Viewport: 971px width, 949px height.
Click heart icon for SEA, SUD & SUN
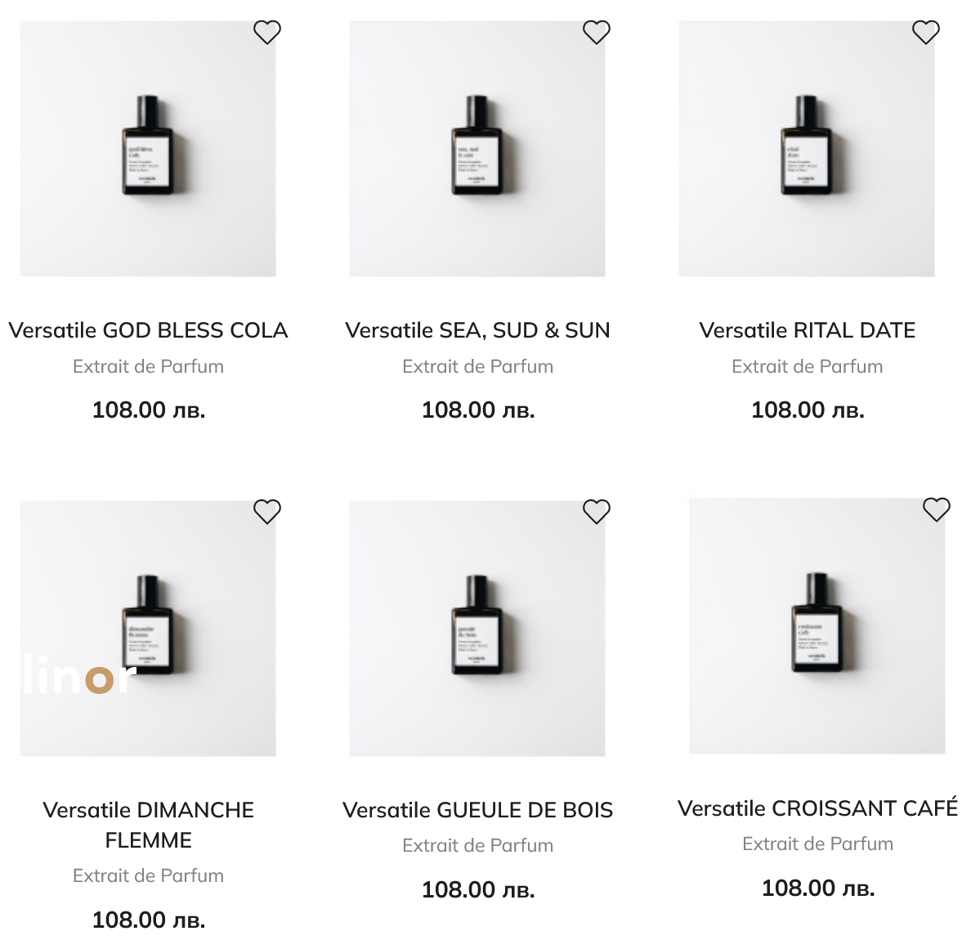(x=597, y=33)
